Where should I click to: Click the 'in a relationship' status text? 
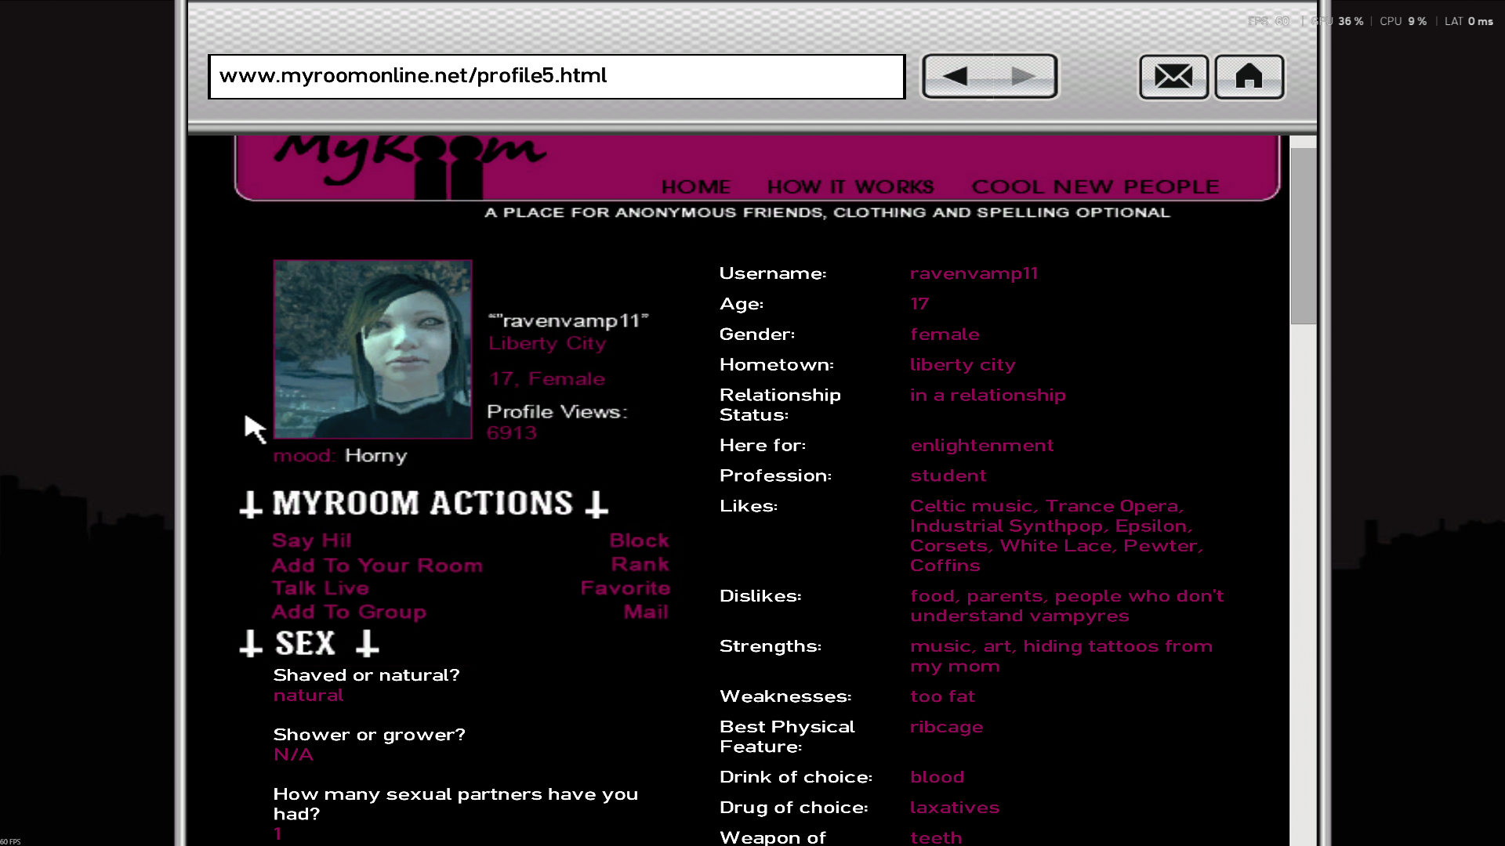[x=988, y=395]
